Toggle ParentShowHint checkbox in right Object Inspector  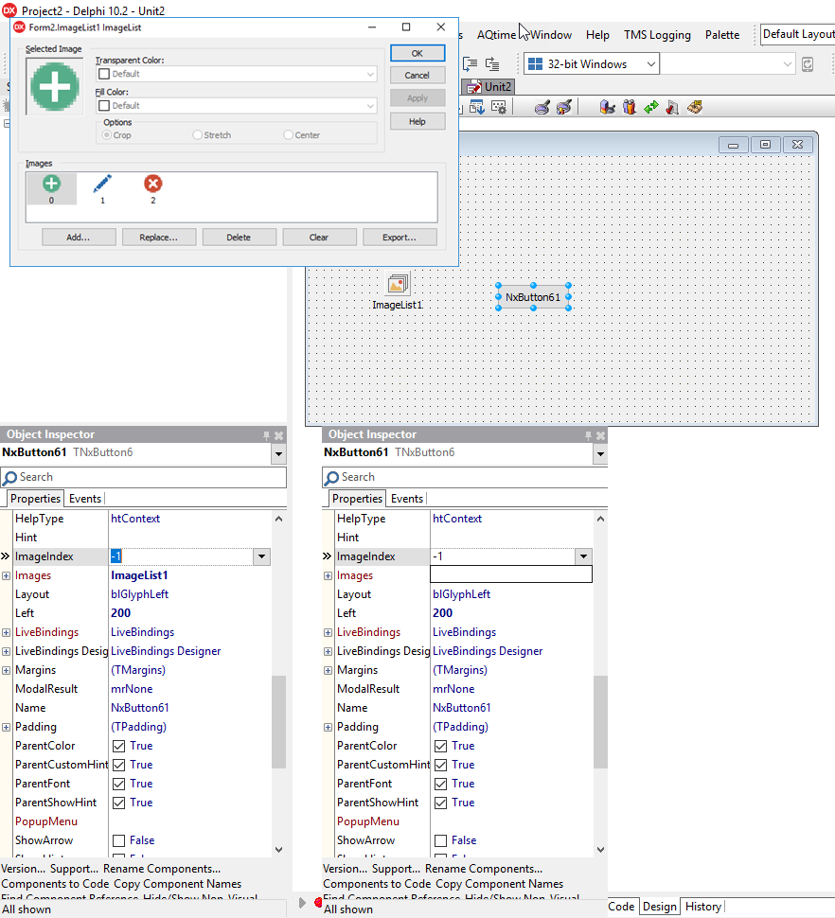tap(441, 803)
